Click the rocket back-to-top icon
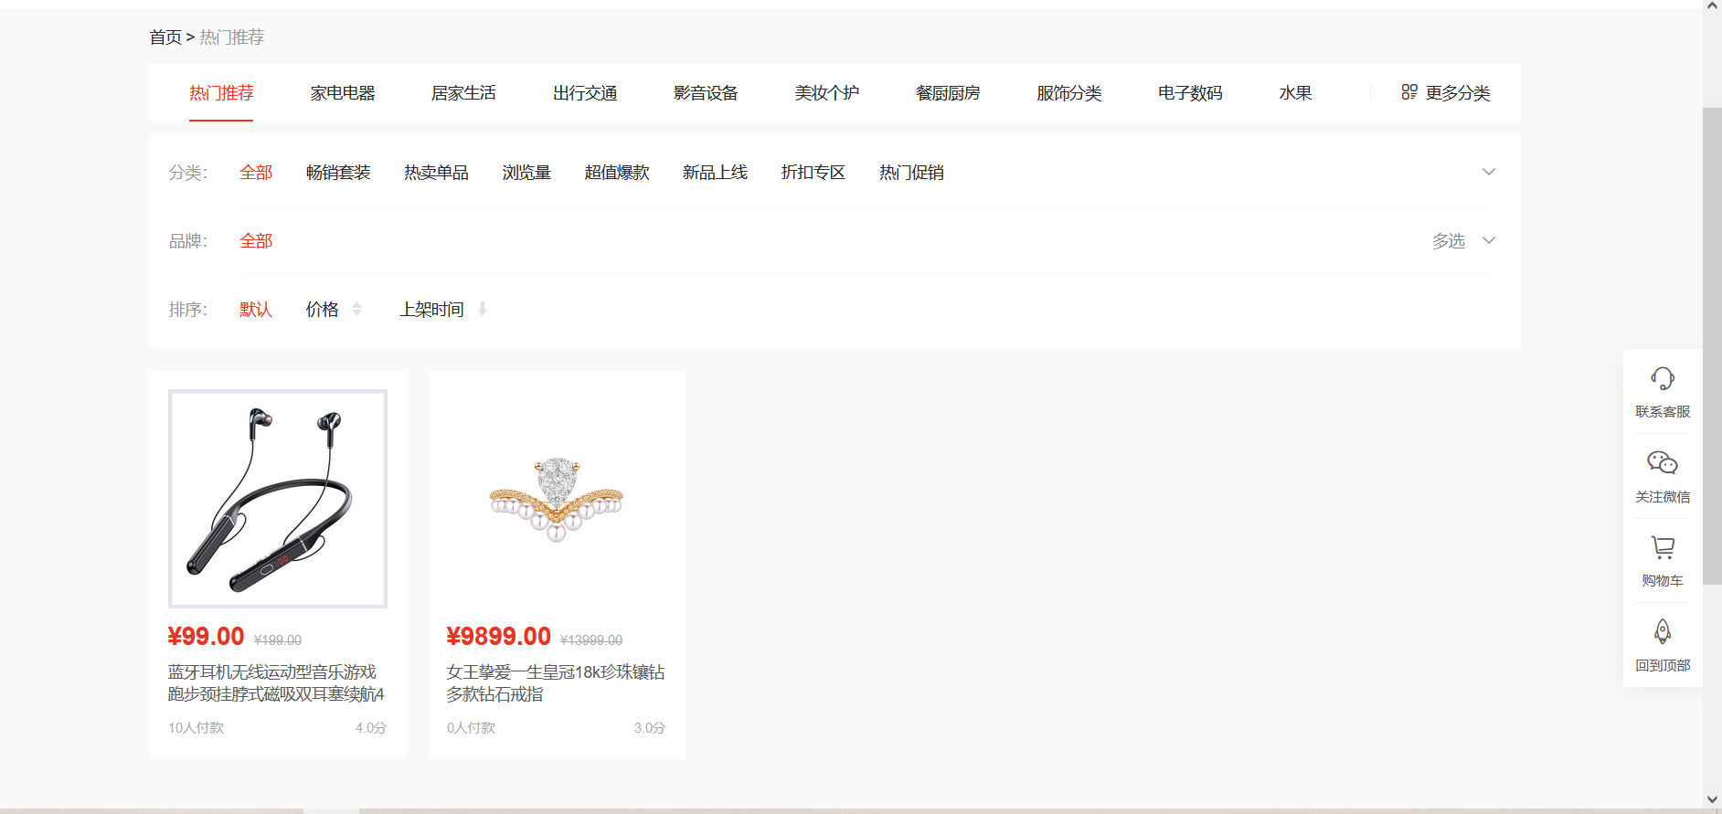Image resolution: width=1722 pixels, height=814 pixels. coord(1662,631)
